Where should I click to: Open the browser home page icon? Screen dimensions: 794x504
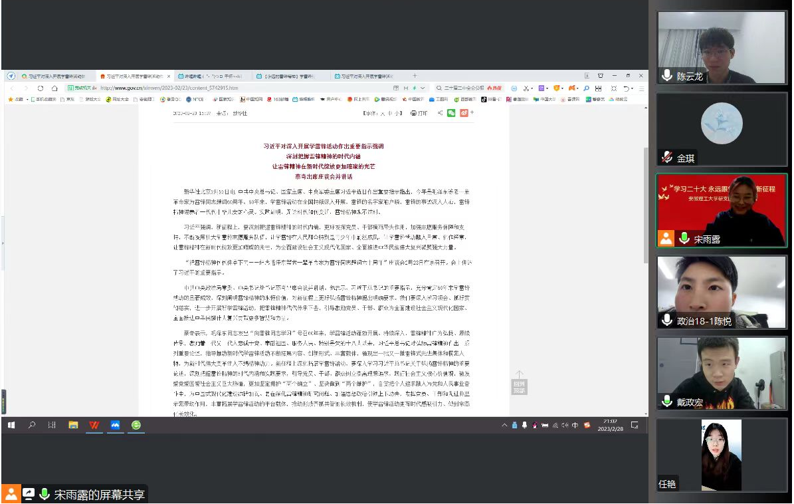(54, 88)
